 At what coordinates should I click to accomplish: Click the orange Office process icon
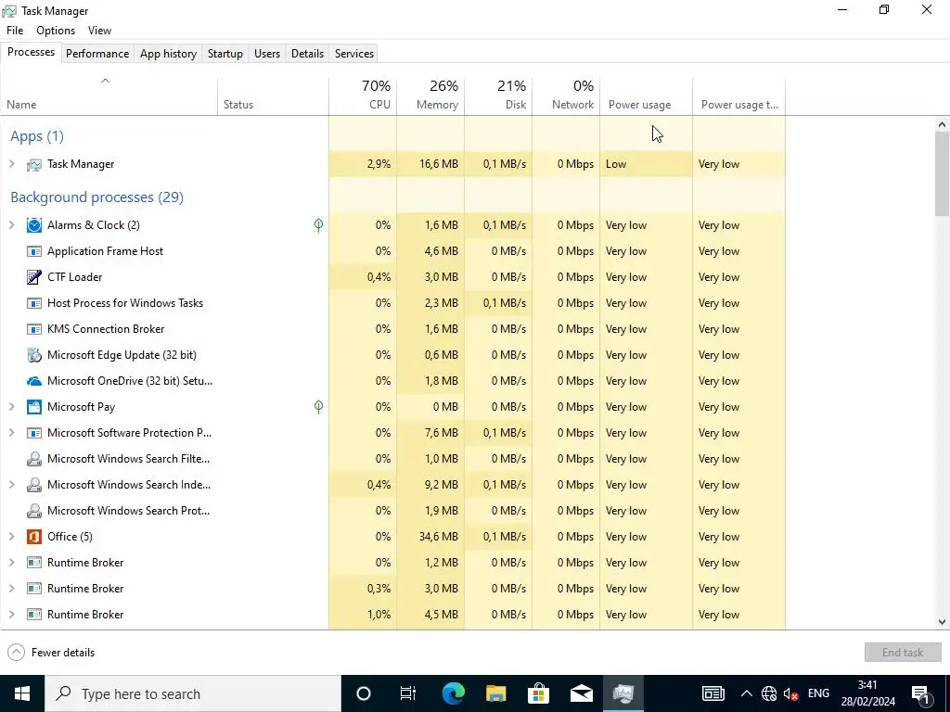coord(34,537)
